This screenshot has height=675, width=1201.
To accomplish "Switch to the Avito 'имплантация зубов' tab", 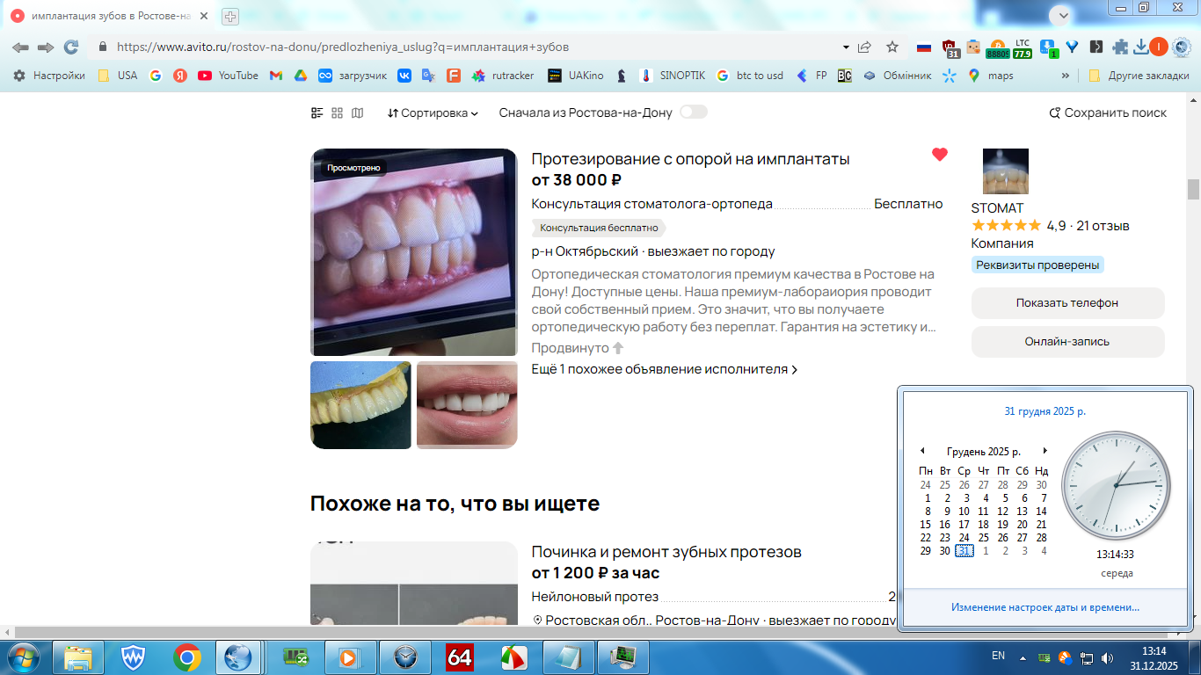I will pyautogui.click(x=108, y=16).
